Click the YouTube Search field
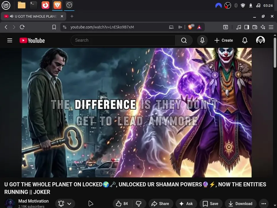This screenshot has width=277, height=208. (123, 40)
